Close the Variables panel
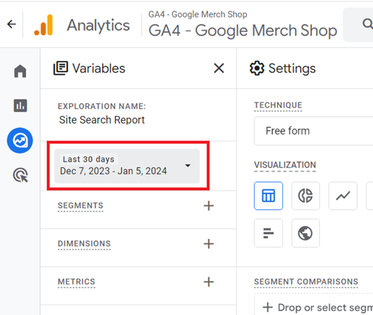 point(219,69)
